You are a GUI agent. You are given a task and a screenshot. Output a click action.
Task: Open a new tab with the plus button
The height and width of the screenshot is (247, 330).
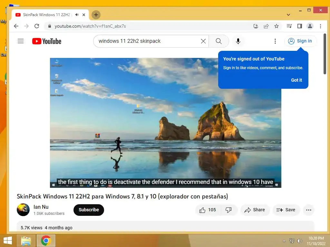coord(96,15)
